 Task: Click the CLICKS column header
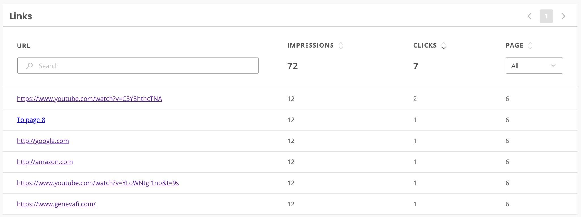pos(425,45)
